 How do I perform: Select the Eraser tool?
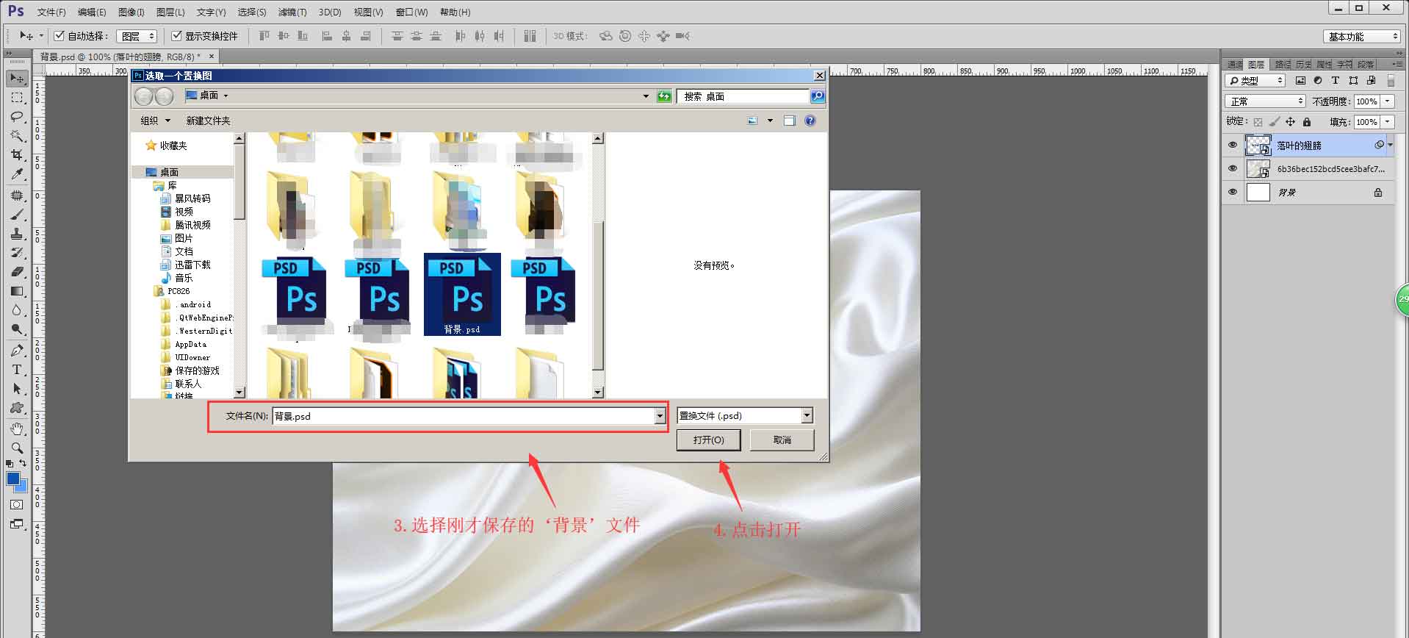(17, 272)
